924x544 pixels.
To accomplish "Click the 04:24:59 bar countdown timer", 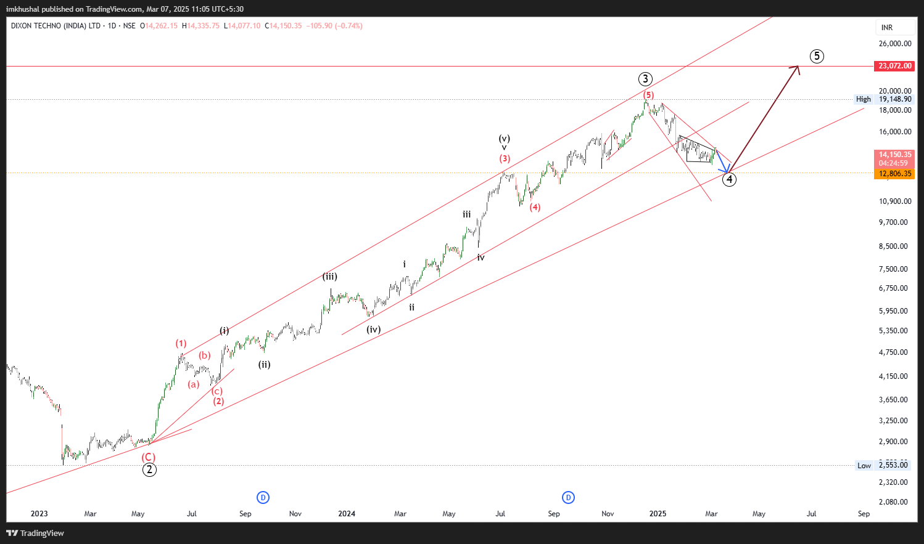I will coord(894,163).
